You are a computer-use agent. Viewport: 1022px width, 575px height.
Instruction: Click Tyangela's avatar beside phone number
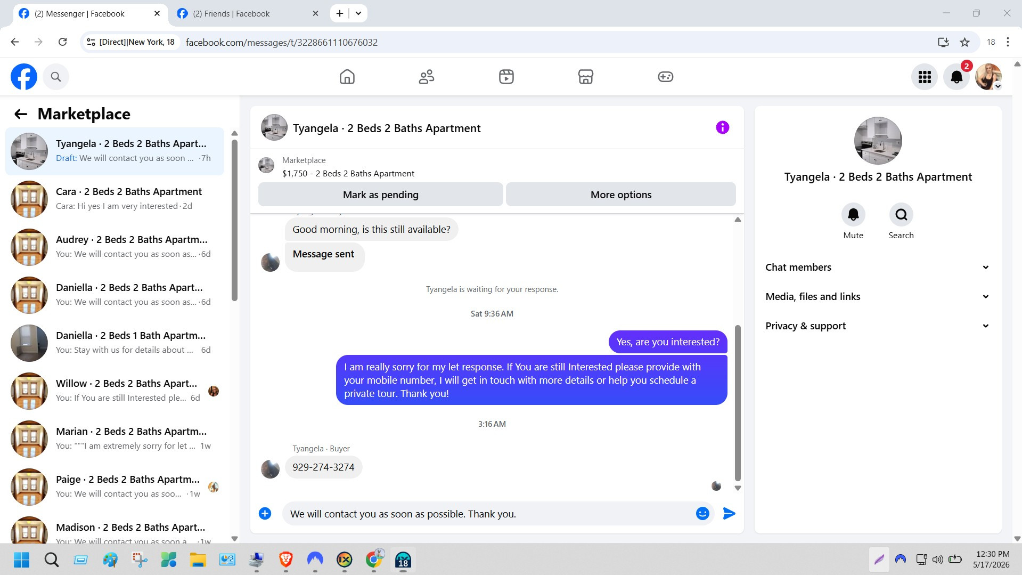click(270, 469)
